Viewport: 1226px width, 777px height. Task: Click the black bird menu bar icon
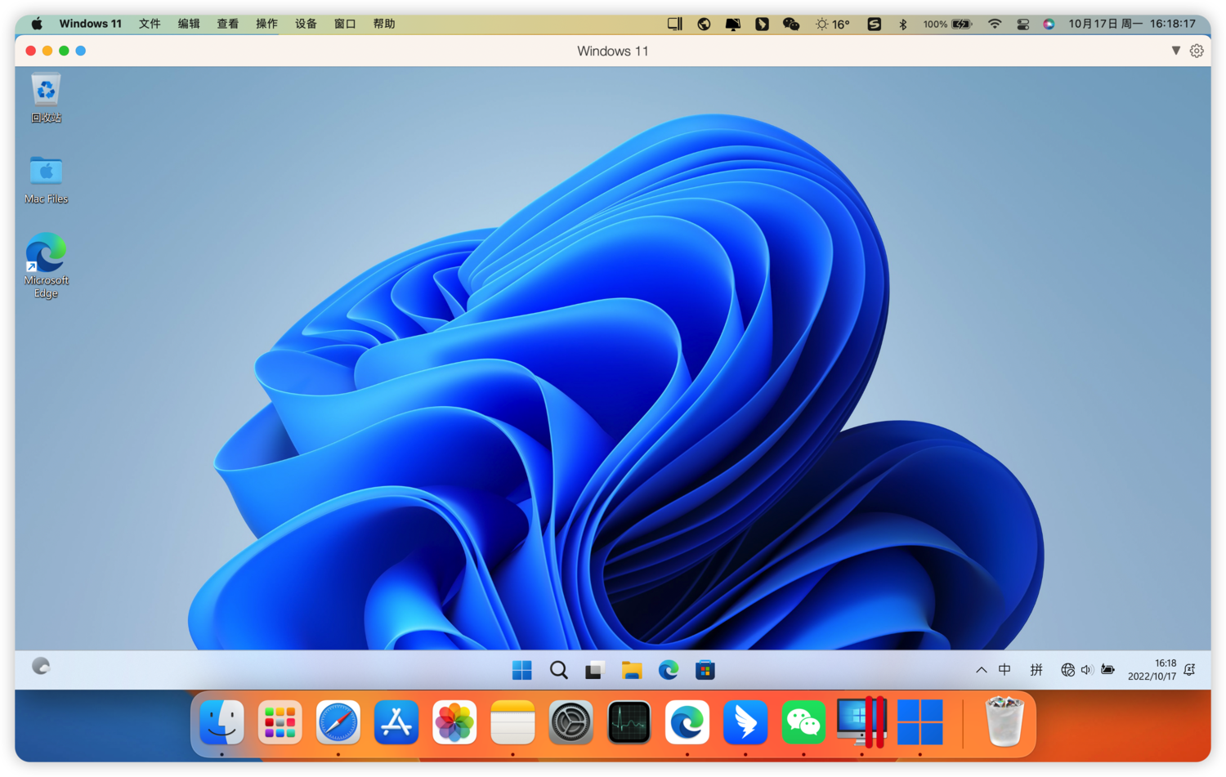point(762,25)
